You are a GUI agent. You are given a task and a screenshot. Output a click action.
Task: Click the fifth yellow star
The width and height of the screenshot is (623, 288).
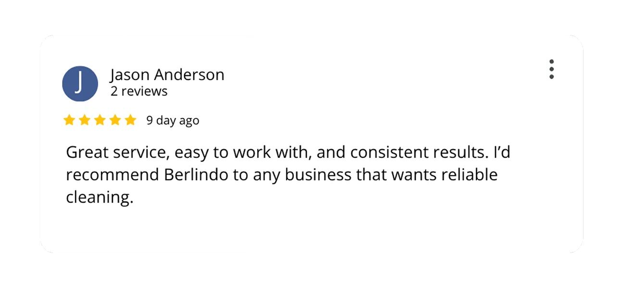pos(131,120)
